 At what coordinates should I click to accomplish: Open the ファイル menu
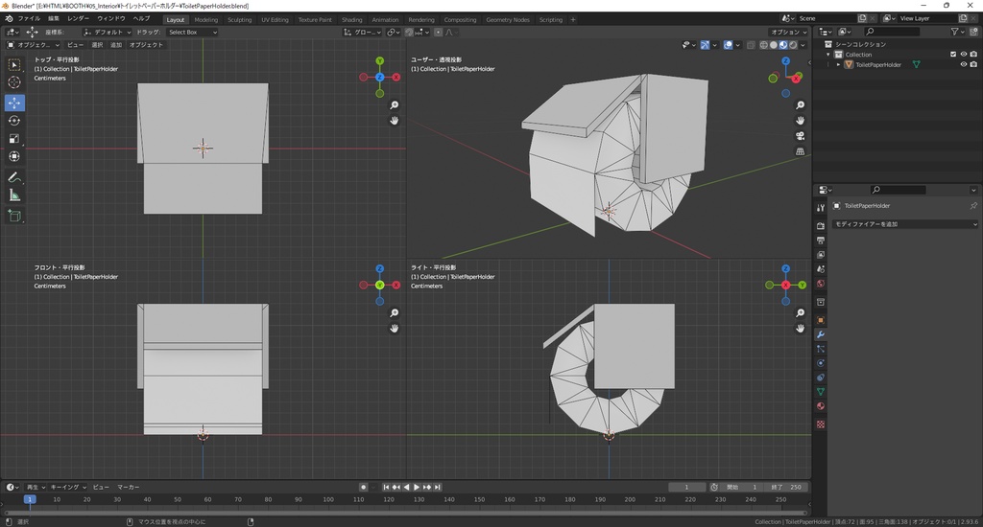(29, 18)
